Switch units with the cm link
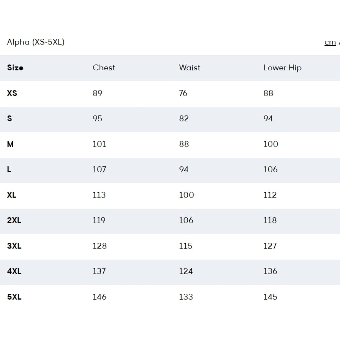Viewport: 340px width, 340px height. tap(330, 42)
